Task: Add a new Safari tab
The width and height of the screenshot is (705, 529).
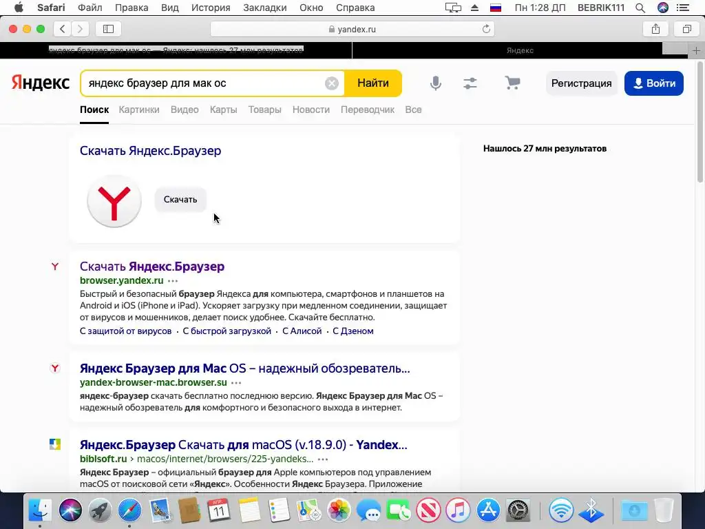Action: [x=696, y=50]
